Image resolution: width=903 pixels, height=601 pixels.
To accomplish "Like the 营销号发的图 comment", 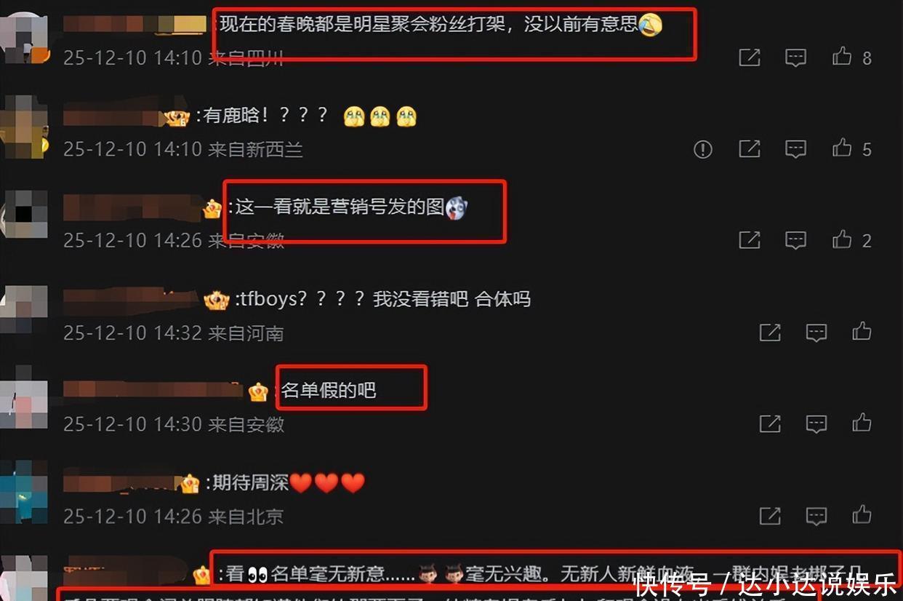I will 842,239.
